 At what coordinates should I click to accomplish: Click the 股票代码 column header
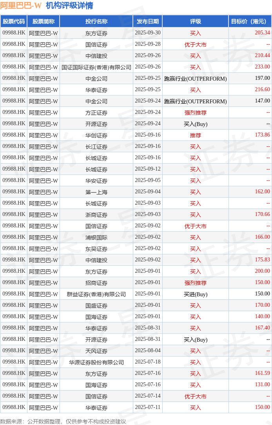click(14, 22)
